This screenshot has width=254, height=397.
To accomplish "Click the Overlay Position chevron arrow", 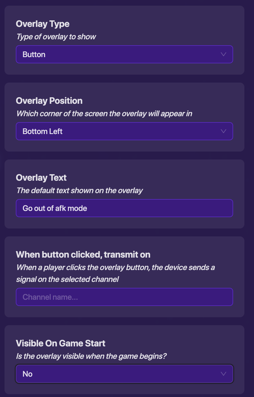I will (x=223, y=131).
